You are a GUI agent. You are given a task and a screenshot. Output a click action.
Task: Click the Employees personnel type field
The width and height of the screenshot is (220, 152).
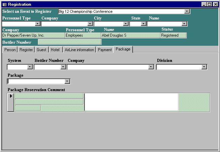(83, 35)
